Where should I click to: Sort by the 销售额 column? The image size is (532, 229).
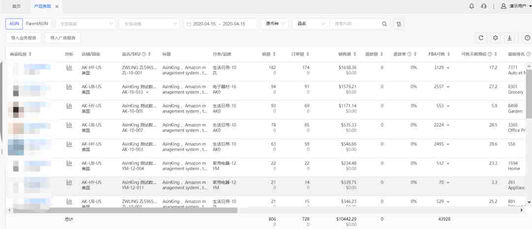pyautogui.click(x=355, y=54)
